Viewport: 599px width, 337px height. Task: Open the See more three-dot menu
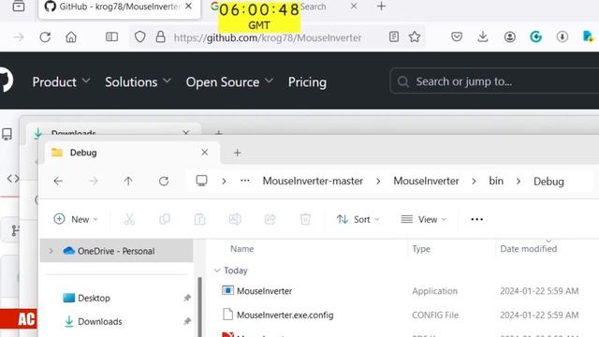click(476, 219)
